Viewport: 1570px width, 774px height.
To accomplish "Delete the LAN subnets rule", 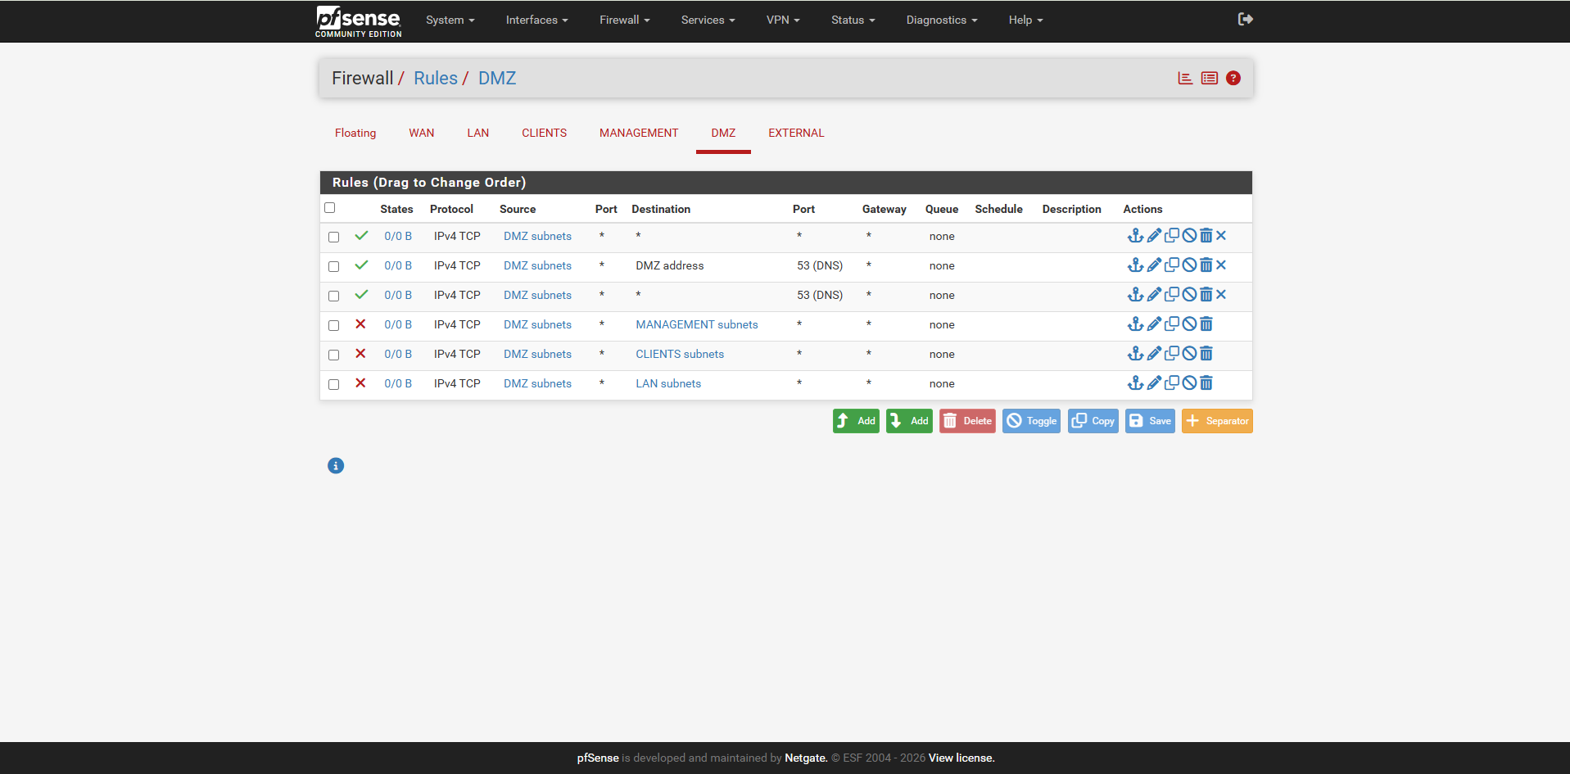I will (1206, 383).
